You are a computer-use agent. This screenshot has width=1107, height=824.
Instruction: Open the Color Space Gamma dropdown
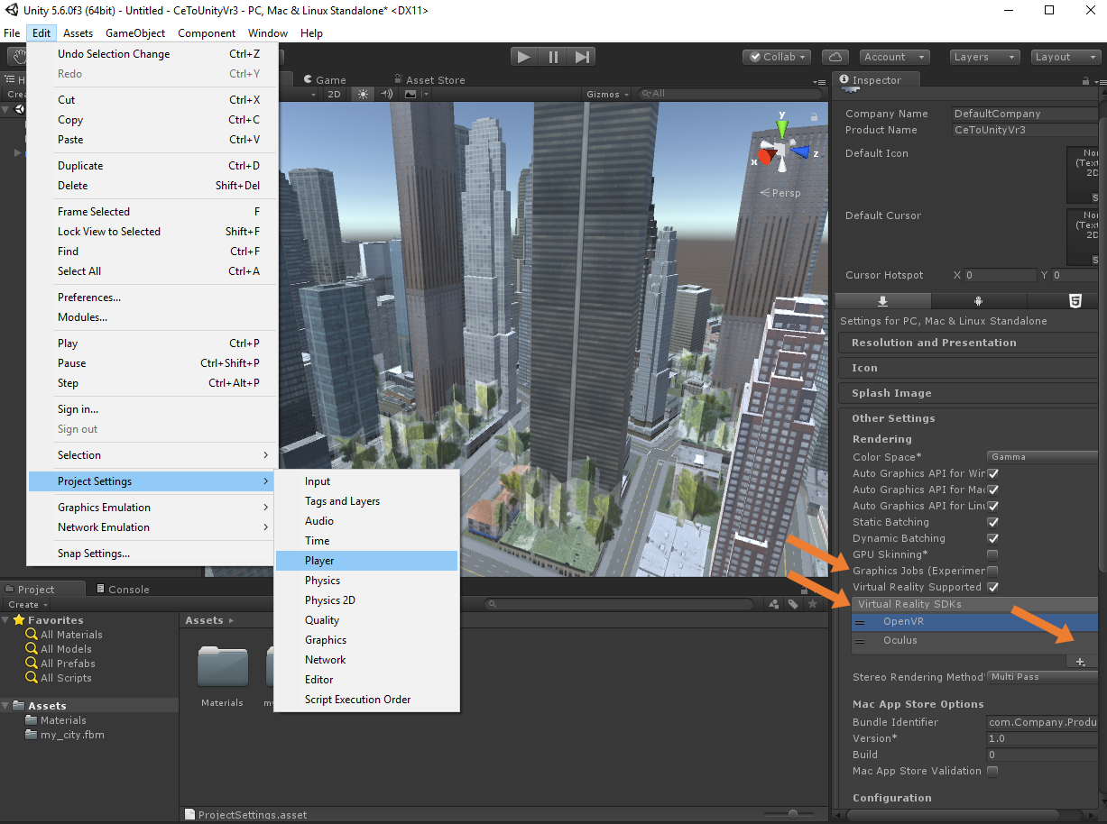[1042, 457]
